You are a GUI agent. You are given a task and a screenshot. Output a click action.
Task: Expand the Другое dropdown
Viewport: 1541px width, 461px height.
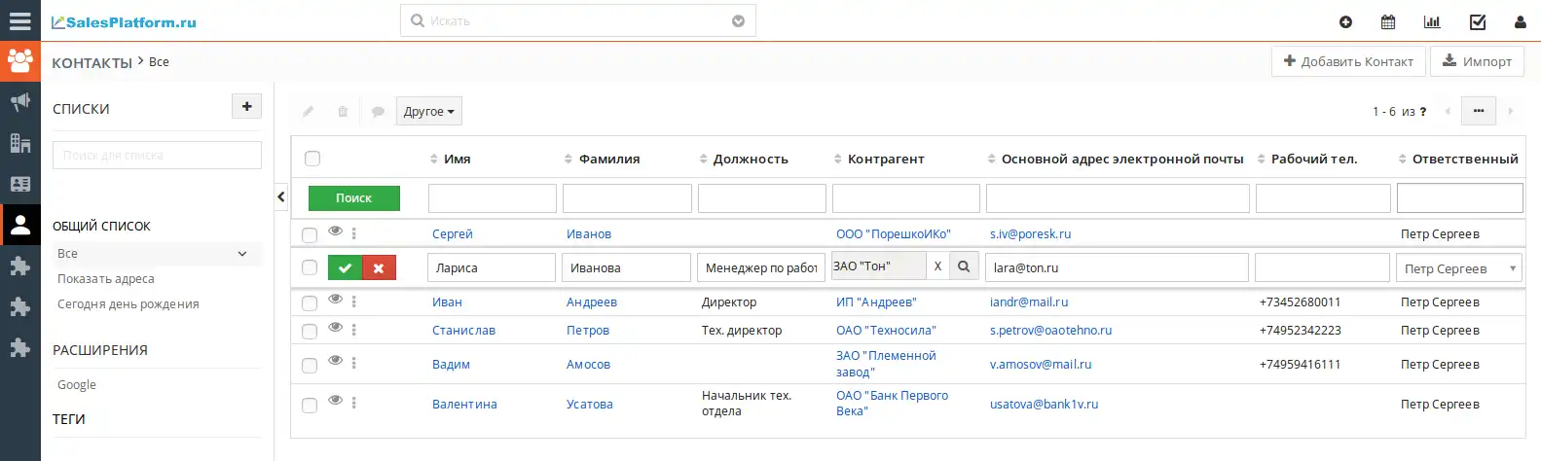[428, 112]
